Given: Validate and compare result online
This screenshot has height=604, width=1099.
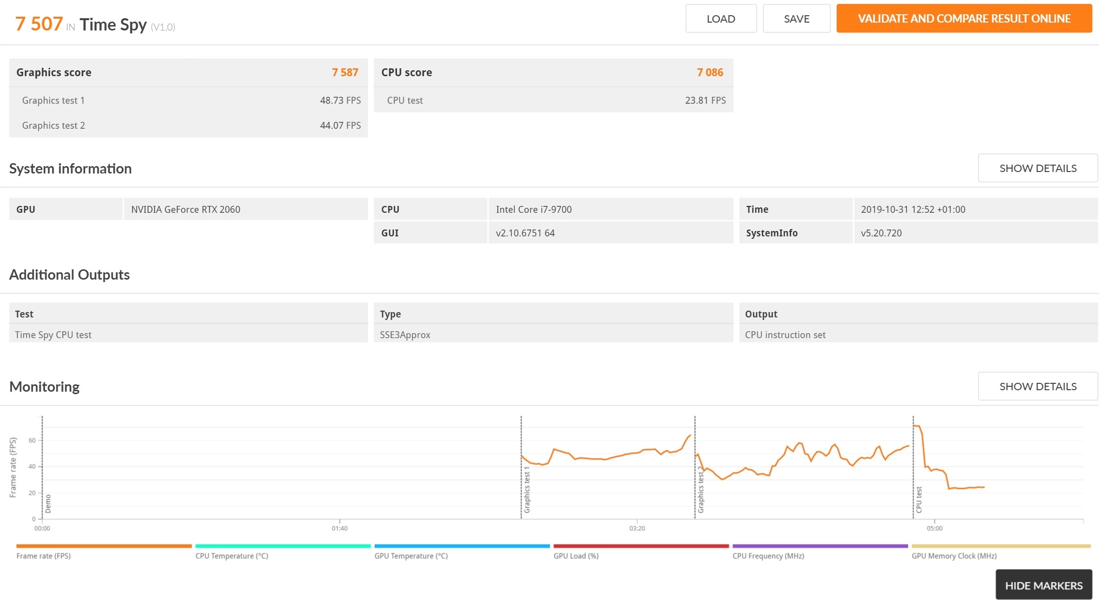Looking at the screenshot, I should click(964, 19).
